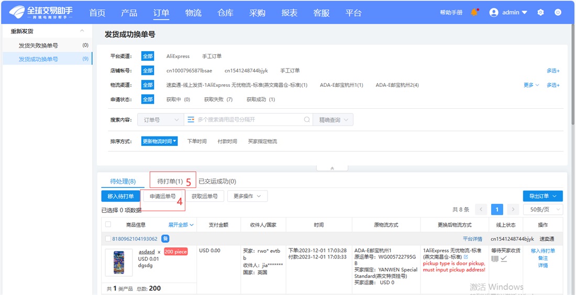
Task: Open 产品 in top navigation
Action: [x=129, y=13]
